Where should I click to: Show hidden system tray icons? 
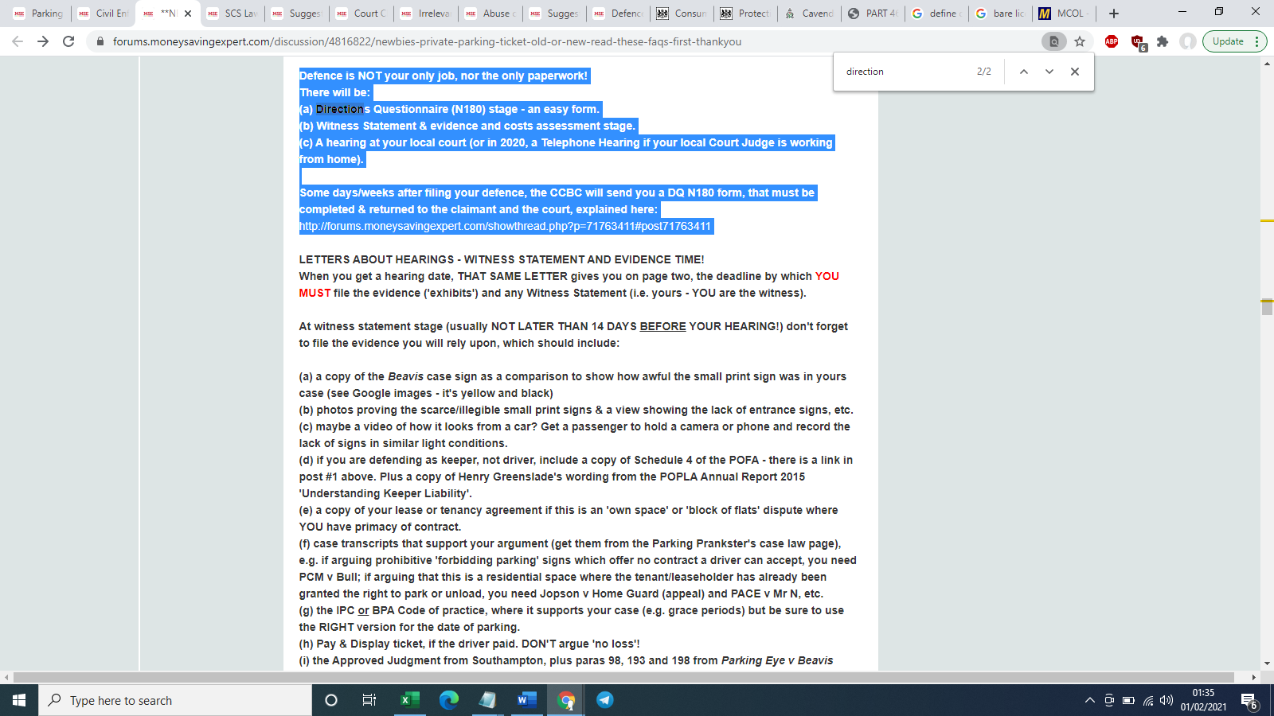pos(1089,700)
